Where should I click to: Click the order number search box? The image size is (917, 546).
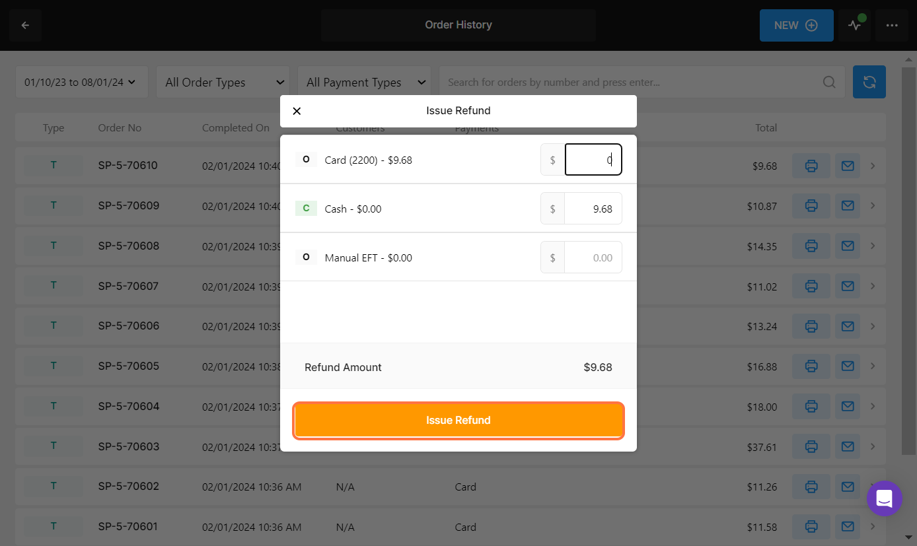pyautogui.click(x=631, y=83)
